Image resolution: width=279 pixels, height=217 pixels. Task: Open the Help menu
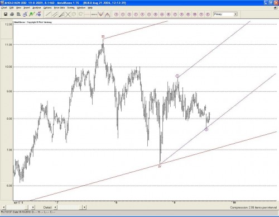tap(90, 8)
